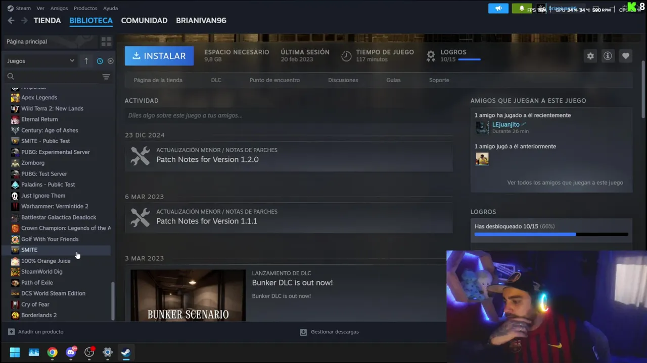
Task: Click the INSTALAR button
Action: (x=159, y=56)
